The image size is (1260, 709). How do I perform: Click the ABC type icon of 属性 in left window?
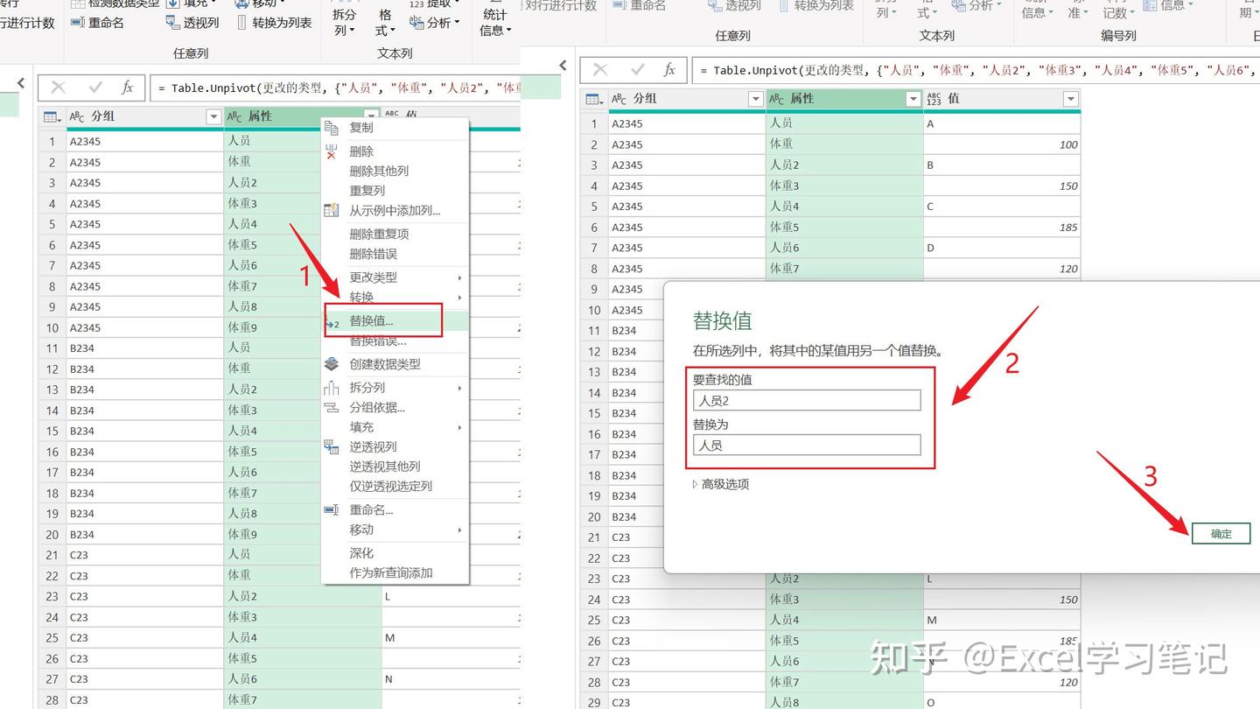[x=234, y=116]
